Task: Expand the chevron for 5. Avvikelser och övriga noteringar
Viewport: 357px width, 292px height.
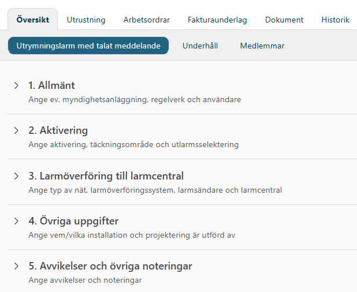Action: 16,266
